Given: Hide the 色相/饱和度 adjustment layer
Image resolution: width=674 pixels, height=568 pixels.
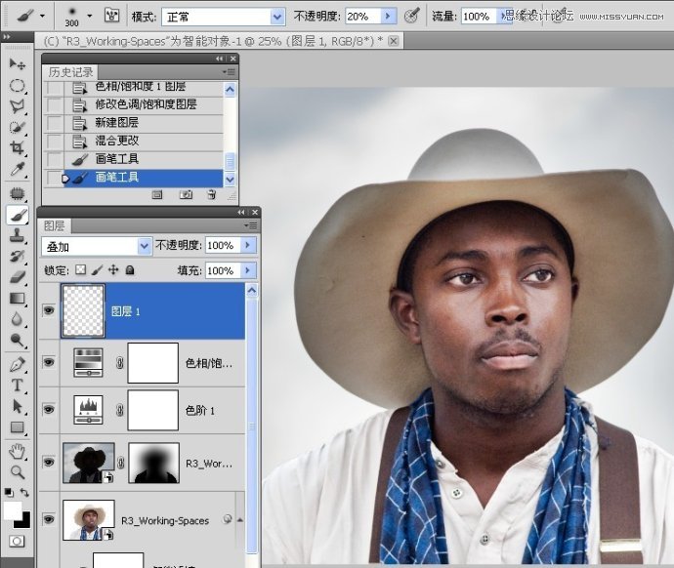Looking at the screenshot, I should (x=49, y=362).
